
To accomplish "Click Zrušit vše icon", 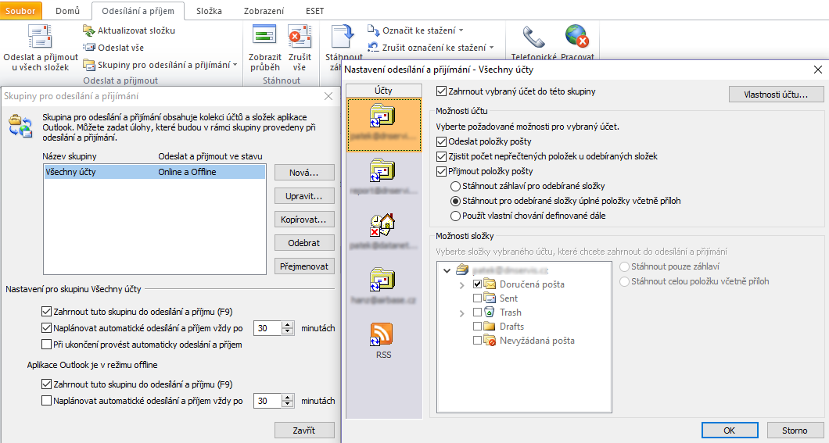I will point(300,37).
